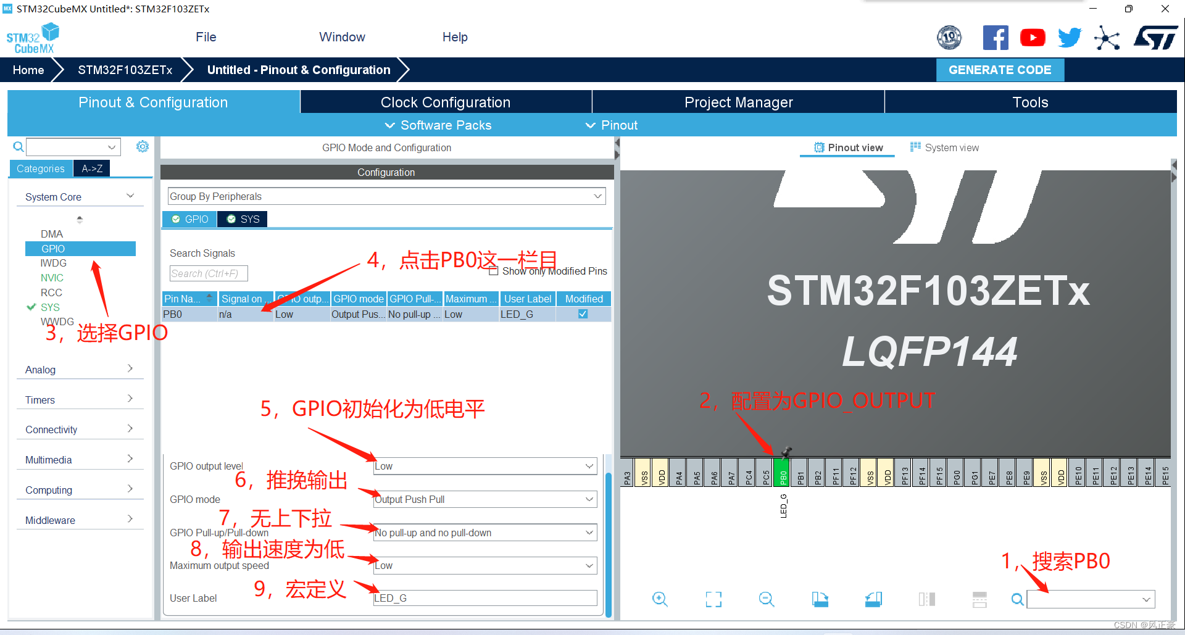Open the Maximum output speed dropdown
The image size is (1185, 635).
pos(485,565)
